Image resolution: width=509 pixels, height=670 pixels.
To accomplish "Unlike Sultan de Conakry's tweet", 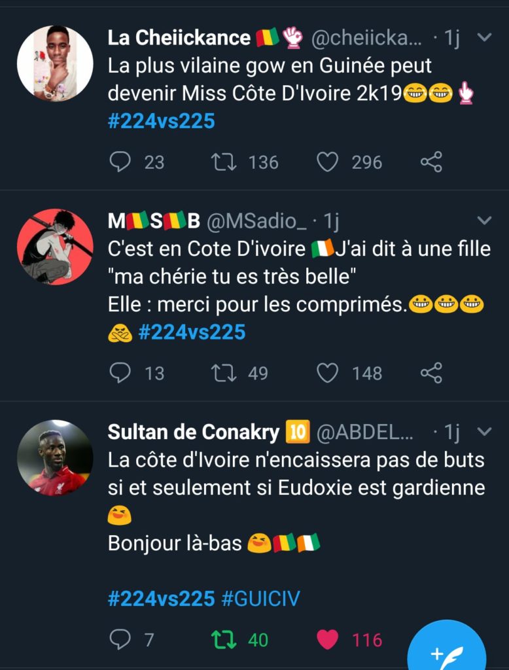I will coord(327,639).
